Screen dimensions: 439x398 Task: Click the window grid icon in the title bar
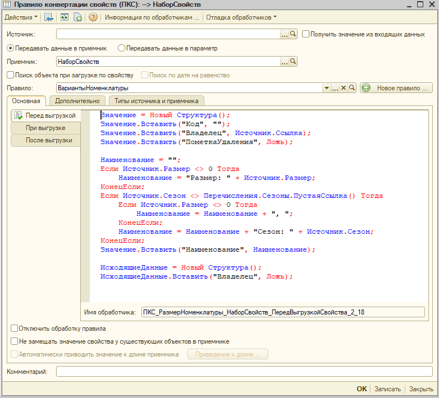tap(6, 4)
